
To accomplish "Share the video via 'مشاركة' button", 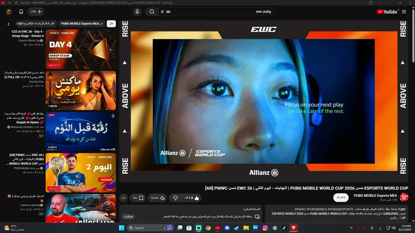I will (x=158, y=198).
